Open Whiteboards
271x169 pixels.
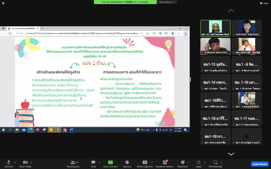coord(216,162)
